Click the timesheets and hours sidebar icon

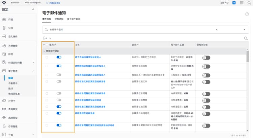click(x=4, y=63)
